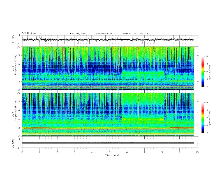Select the ch.2 "Frequency (kHz)" axis label
This screenshot has width=222, height=171.
click(x=16, y=111)
